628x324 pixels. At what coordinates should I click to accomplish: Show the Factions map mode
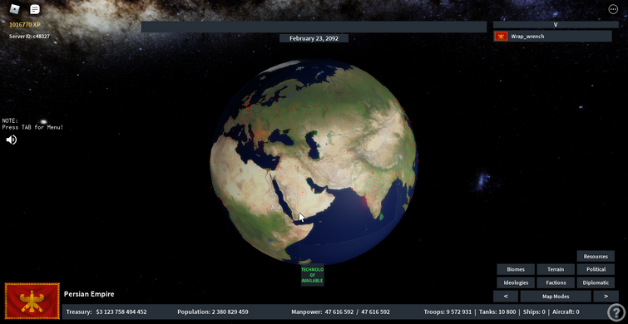[556, 282]
